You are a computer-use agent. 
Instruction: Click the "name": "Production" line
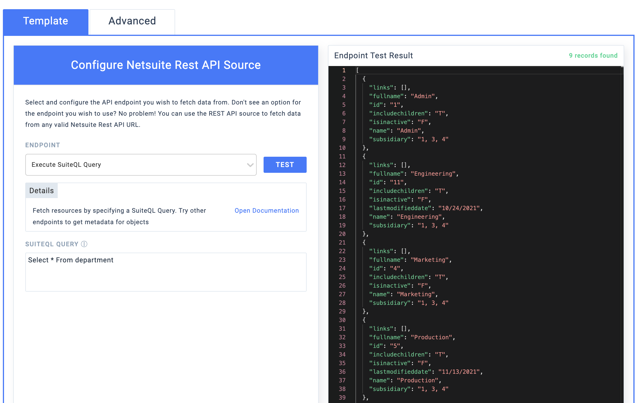point(405,380)
